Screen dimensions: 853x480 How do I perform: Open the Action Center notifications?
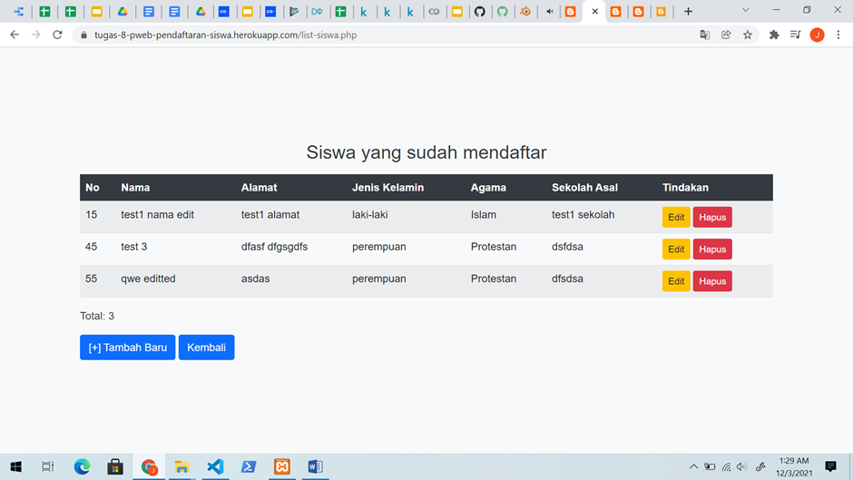(830, 466)
